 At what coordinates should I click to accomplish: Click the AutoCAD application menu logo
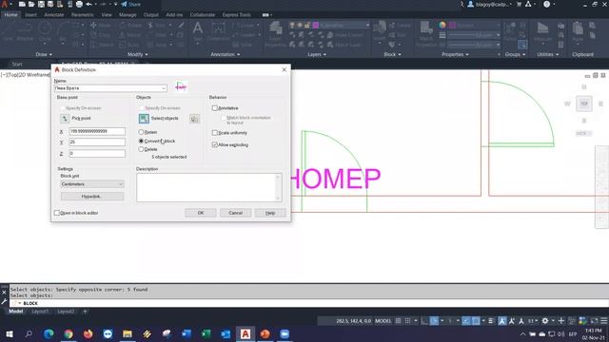point(5,4)
